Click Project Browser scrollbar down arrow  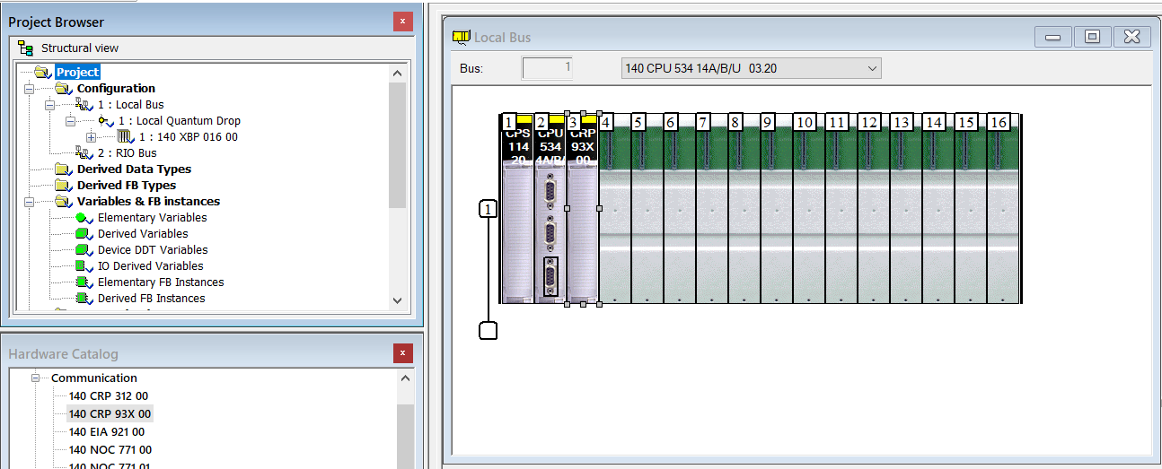[x=397, y=301]
